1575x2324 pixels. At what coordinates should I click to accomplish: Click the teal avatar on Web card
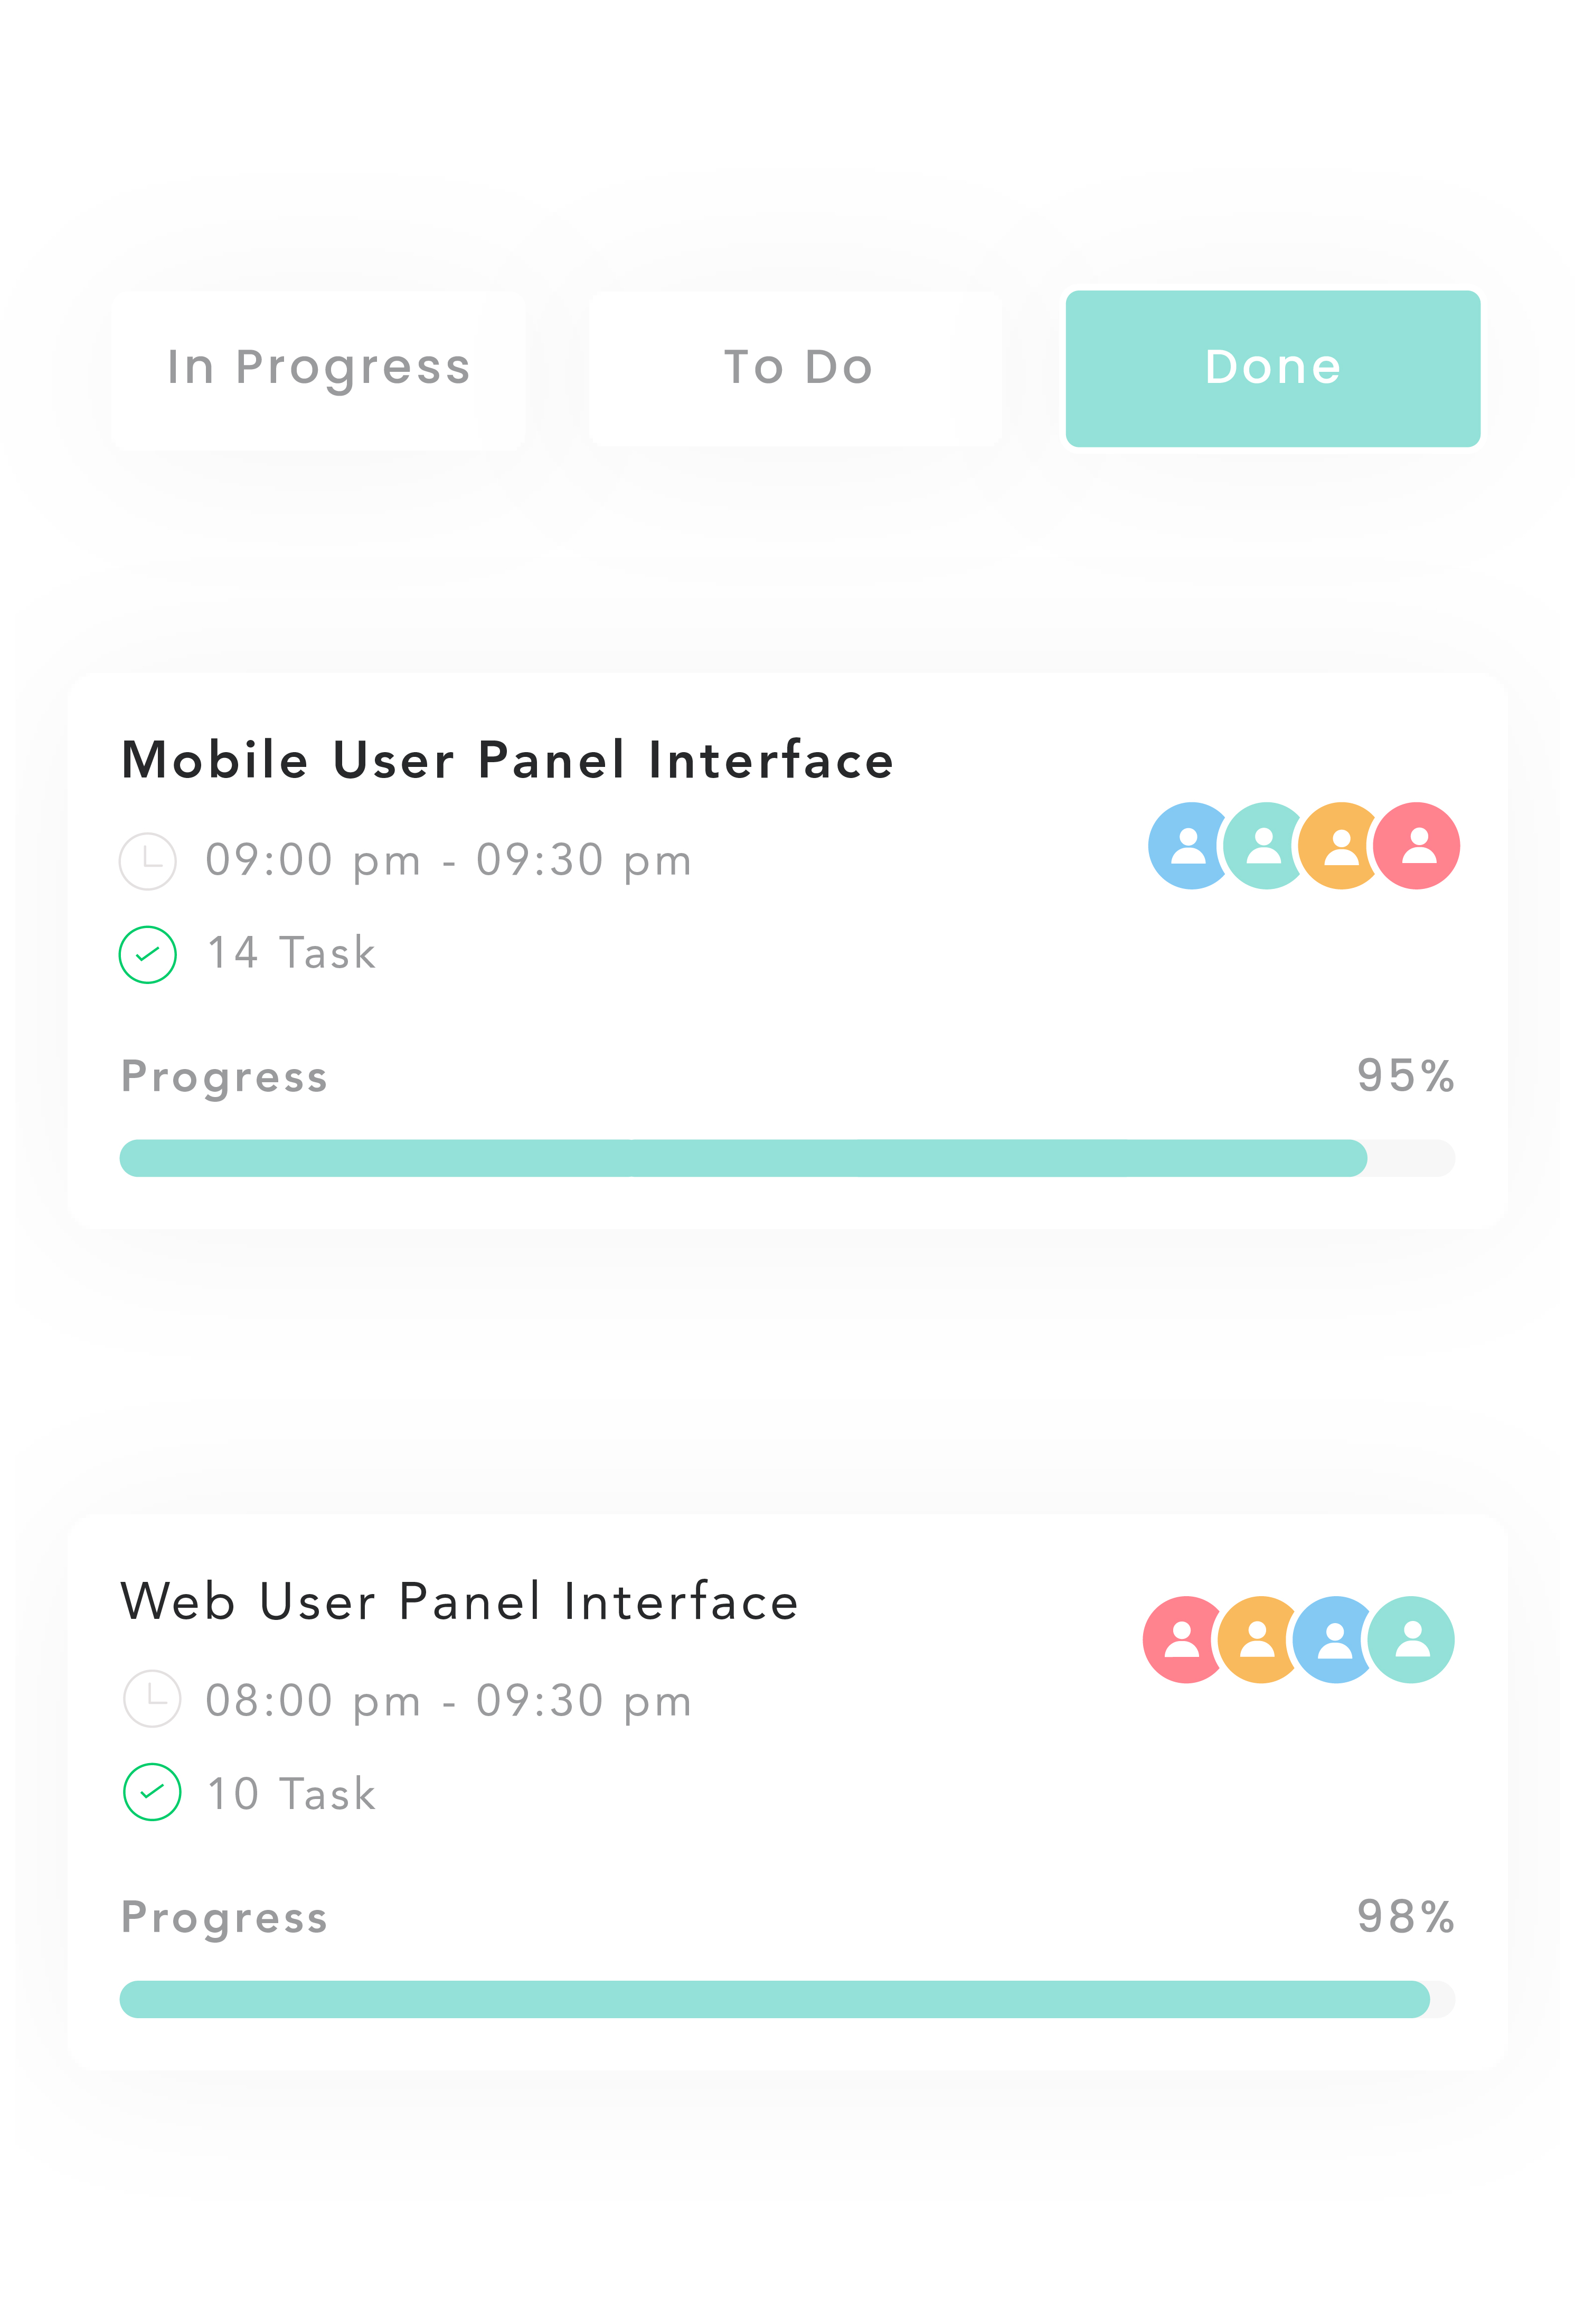[1411, 1640]
